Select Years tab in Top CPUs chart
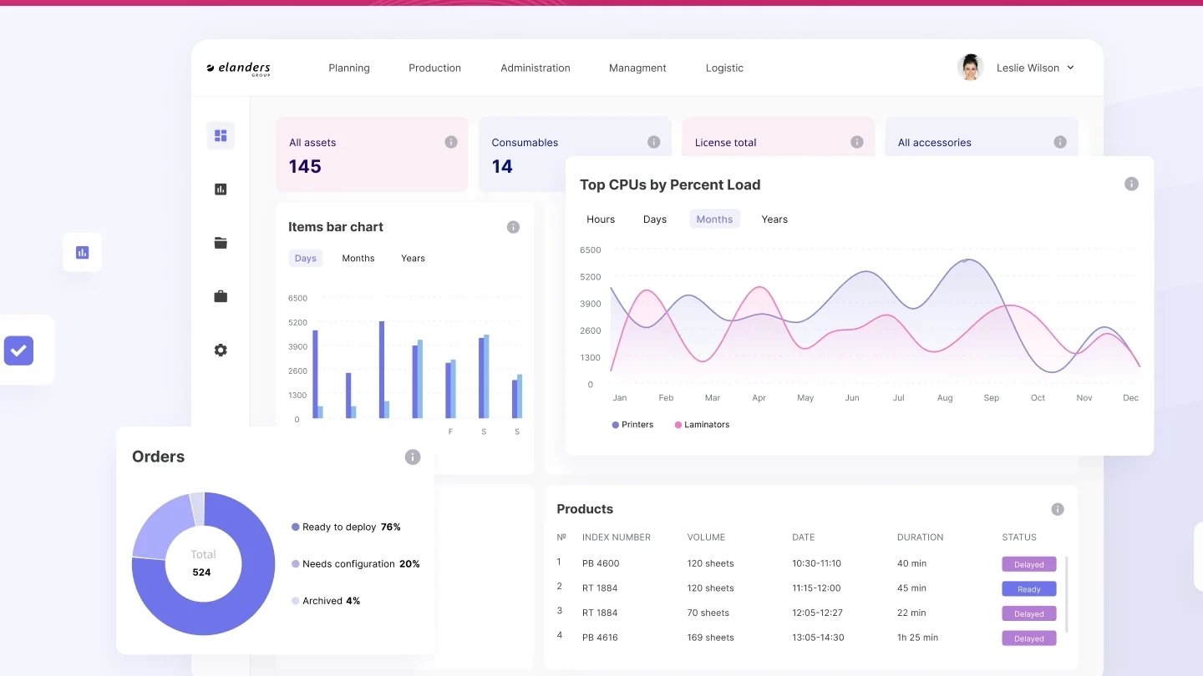The width and height of the screenshot is (1203, 676). (774, 219)
